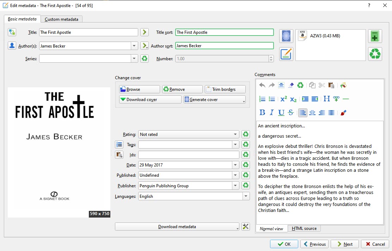Switch comments to HTML source view
This screenshot has height=251, width=392.
pyautogui.click(x=304, y=228)
